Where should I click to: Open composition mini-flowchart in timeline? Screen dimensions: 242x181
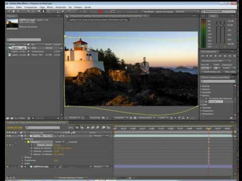[71, 128]
